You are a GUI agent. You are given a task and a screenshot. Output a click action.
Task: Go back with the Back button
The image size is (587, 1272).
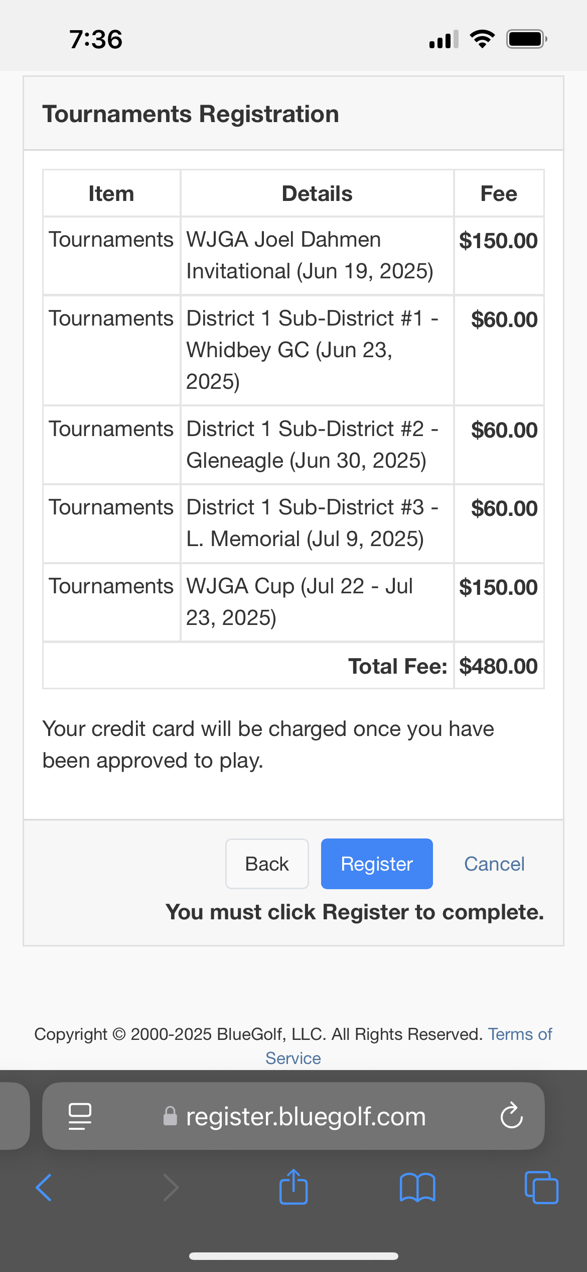[x=267, y=864]
